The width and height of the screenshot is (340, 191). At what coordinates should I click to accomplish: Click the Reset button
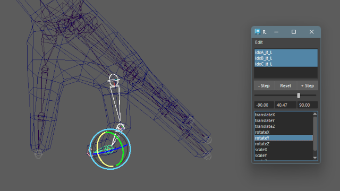point(285,86)
